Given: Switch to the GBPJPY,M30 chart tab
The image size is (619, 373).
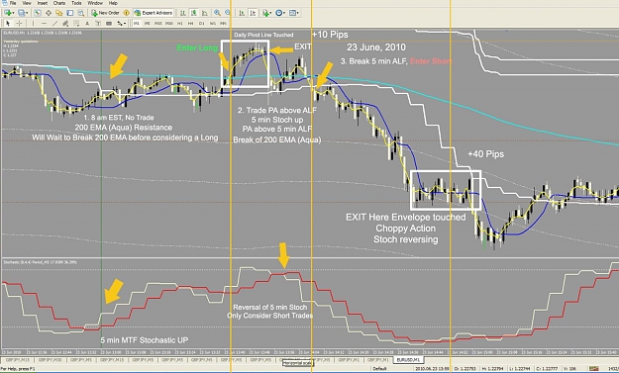Looking at the screenshot, I should 50,359.
